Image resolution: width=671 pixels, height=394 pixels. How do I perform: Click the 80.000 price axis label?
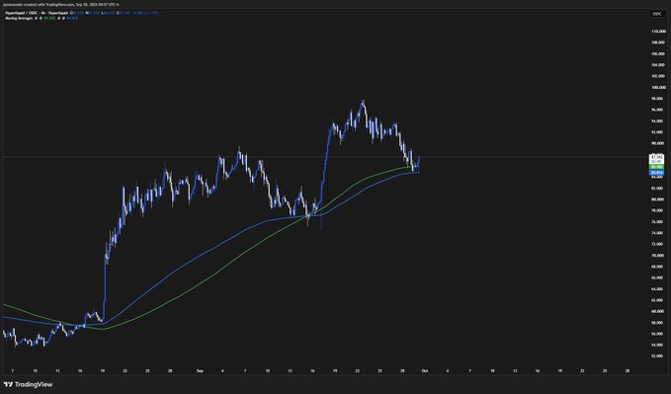click(x=658, y=199)
